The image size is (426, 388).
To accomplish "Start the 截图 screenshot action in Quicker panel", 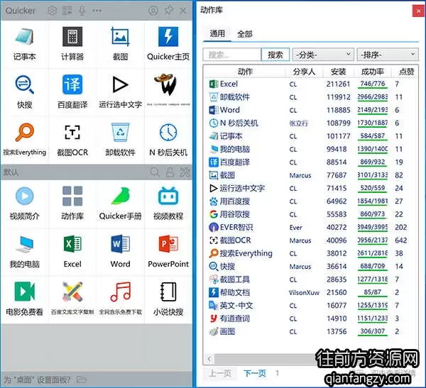I will pyautogui.click(x=121, y=44).
